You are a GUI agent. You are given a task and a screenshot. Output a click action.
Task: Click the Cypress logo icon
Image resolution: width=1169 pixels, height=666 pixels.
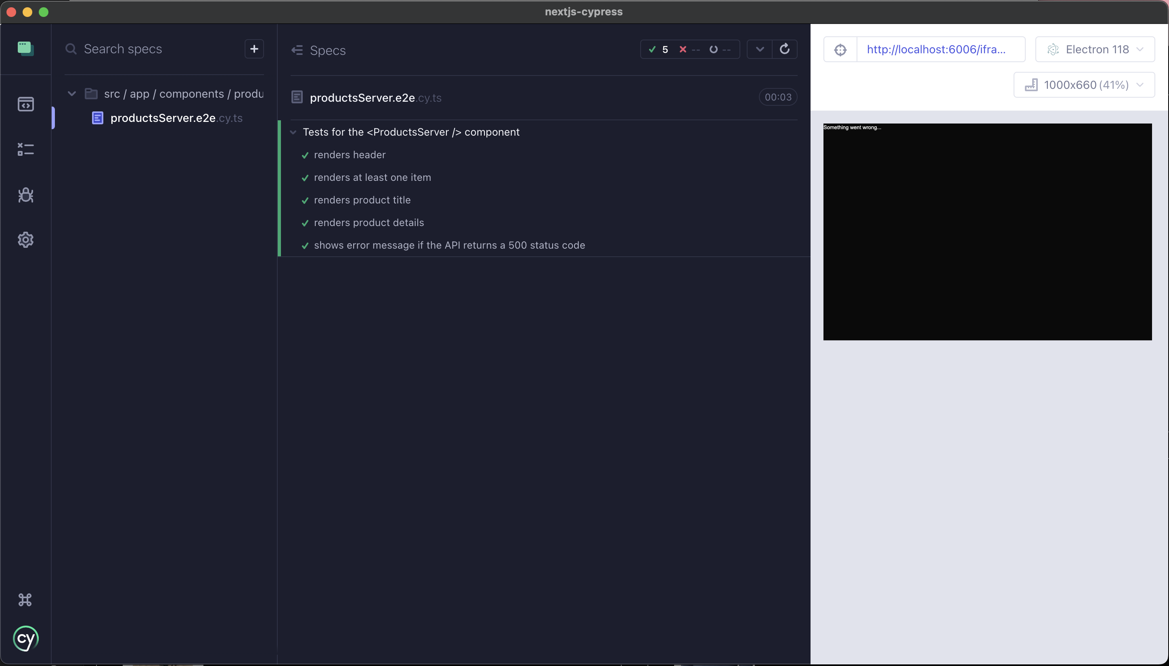pyautogui.click(x=25, y=639)
